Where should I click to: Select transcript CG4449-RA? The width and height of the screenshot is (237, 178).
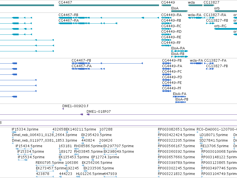click(166, 18)
